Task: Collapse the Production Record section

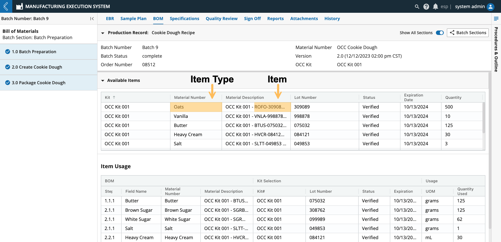Action: tap(103, 33)
